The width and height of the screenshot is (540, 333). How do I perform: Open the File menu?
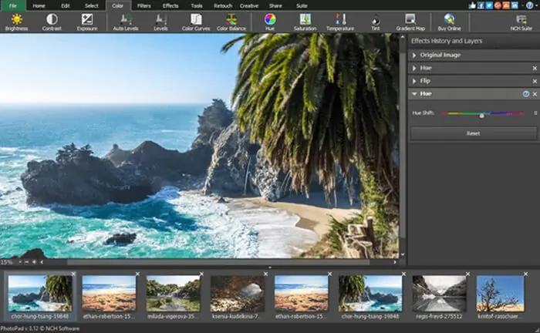[13, 5]
